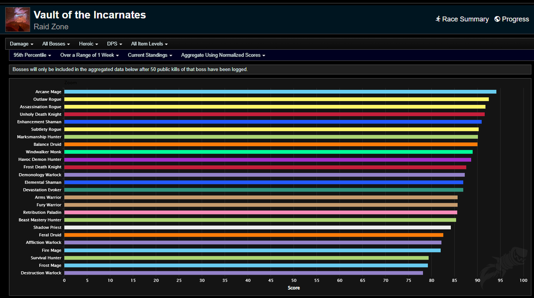
Task: Click the Arms Warrior label
Action: (48, 197)
